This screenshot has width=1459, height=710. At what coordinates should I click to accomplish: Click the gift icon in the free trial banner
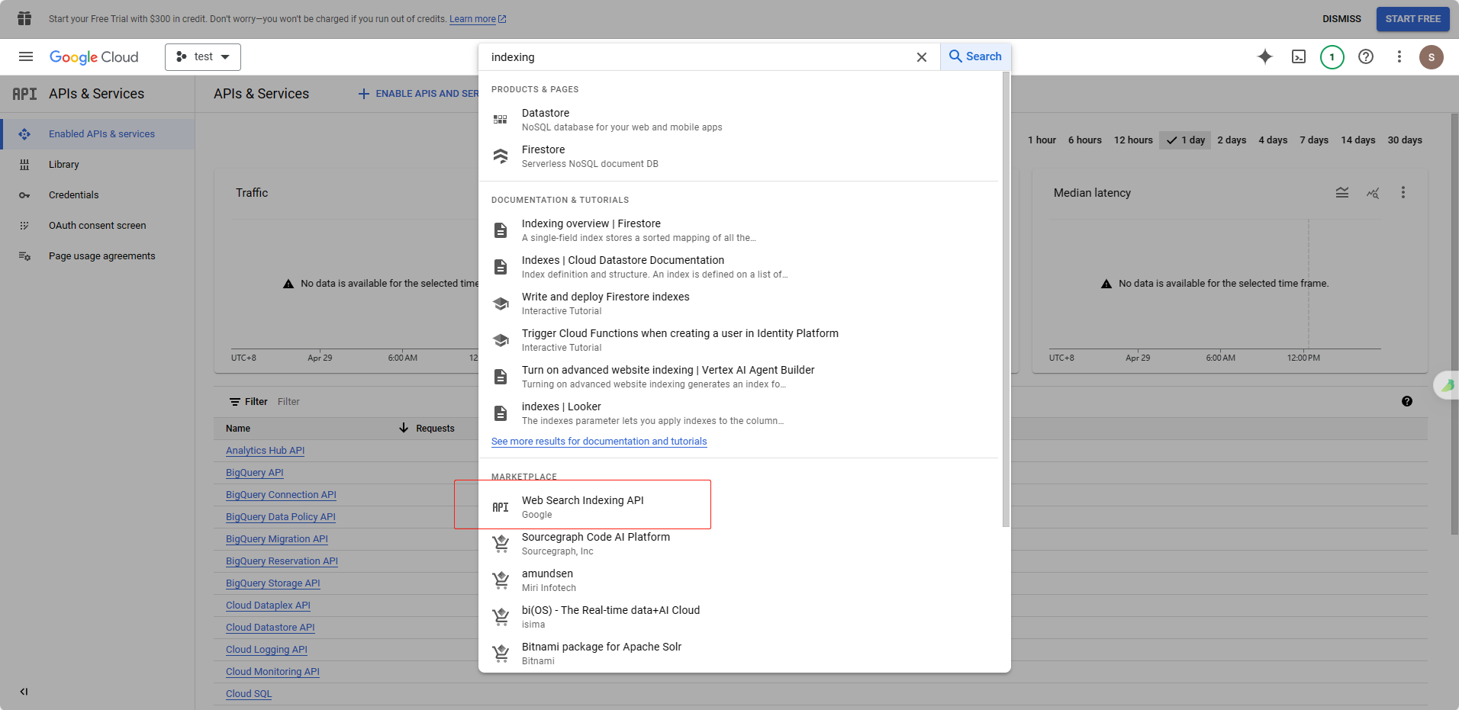(x=24, y=18)
